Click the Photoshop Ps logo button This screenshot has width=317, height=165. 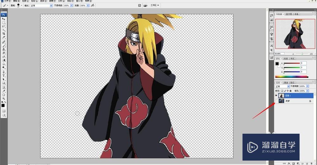pos(4,15)
